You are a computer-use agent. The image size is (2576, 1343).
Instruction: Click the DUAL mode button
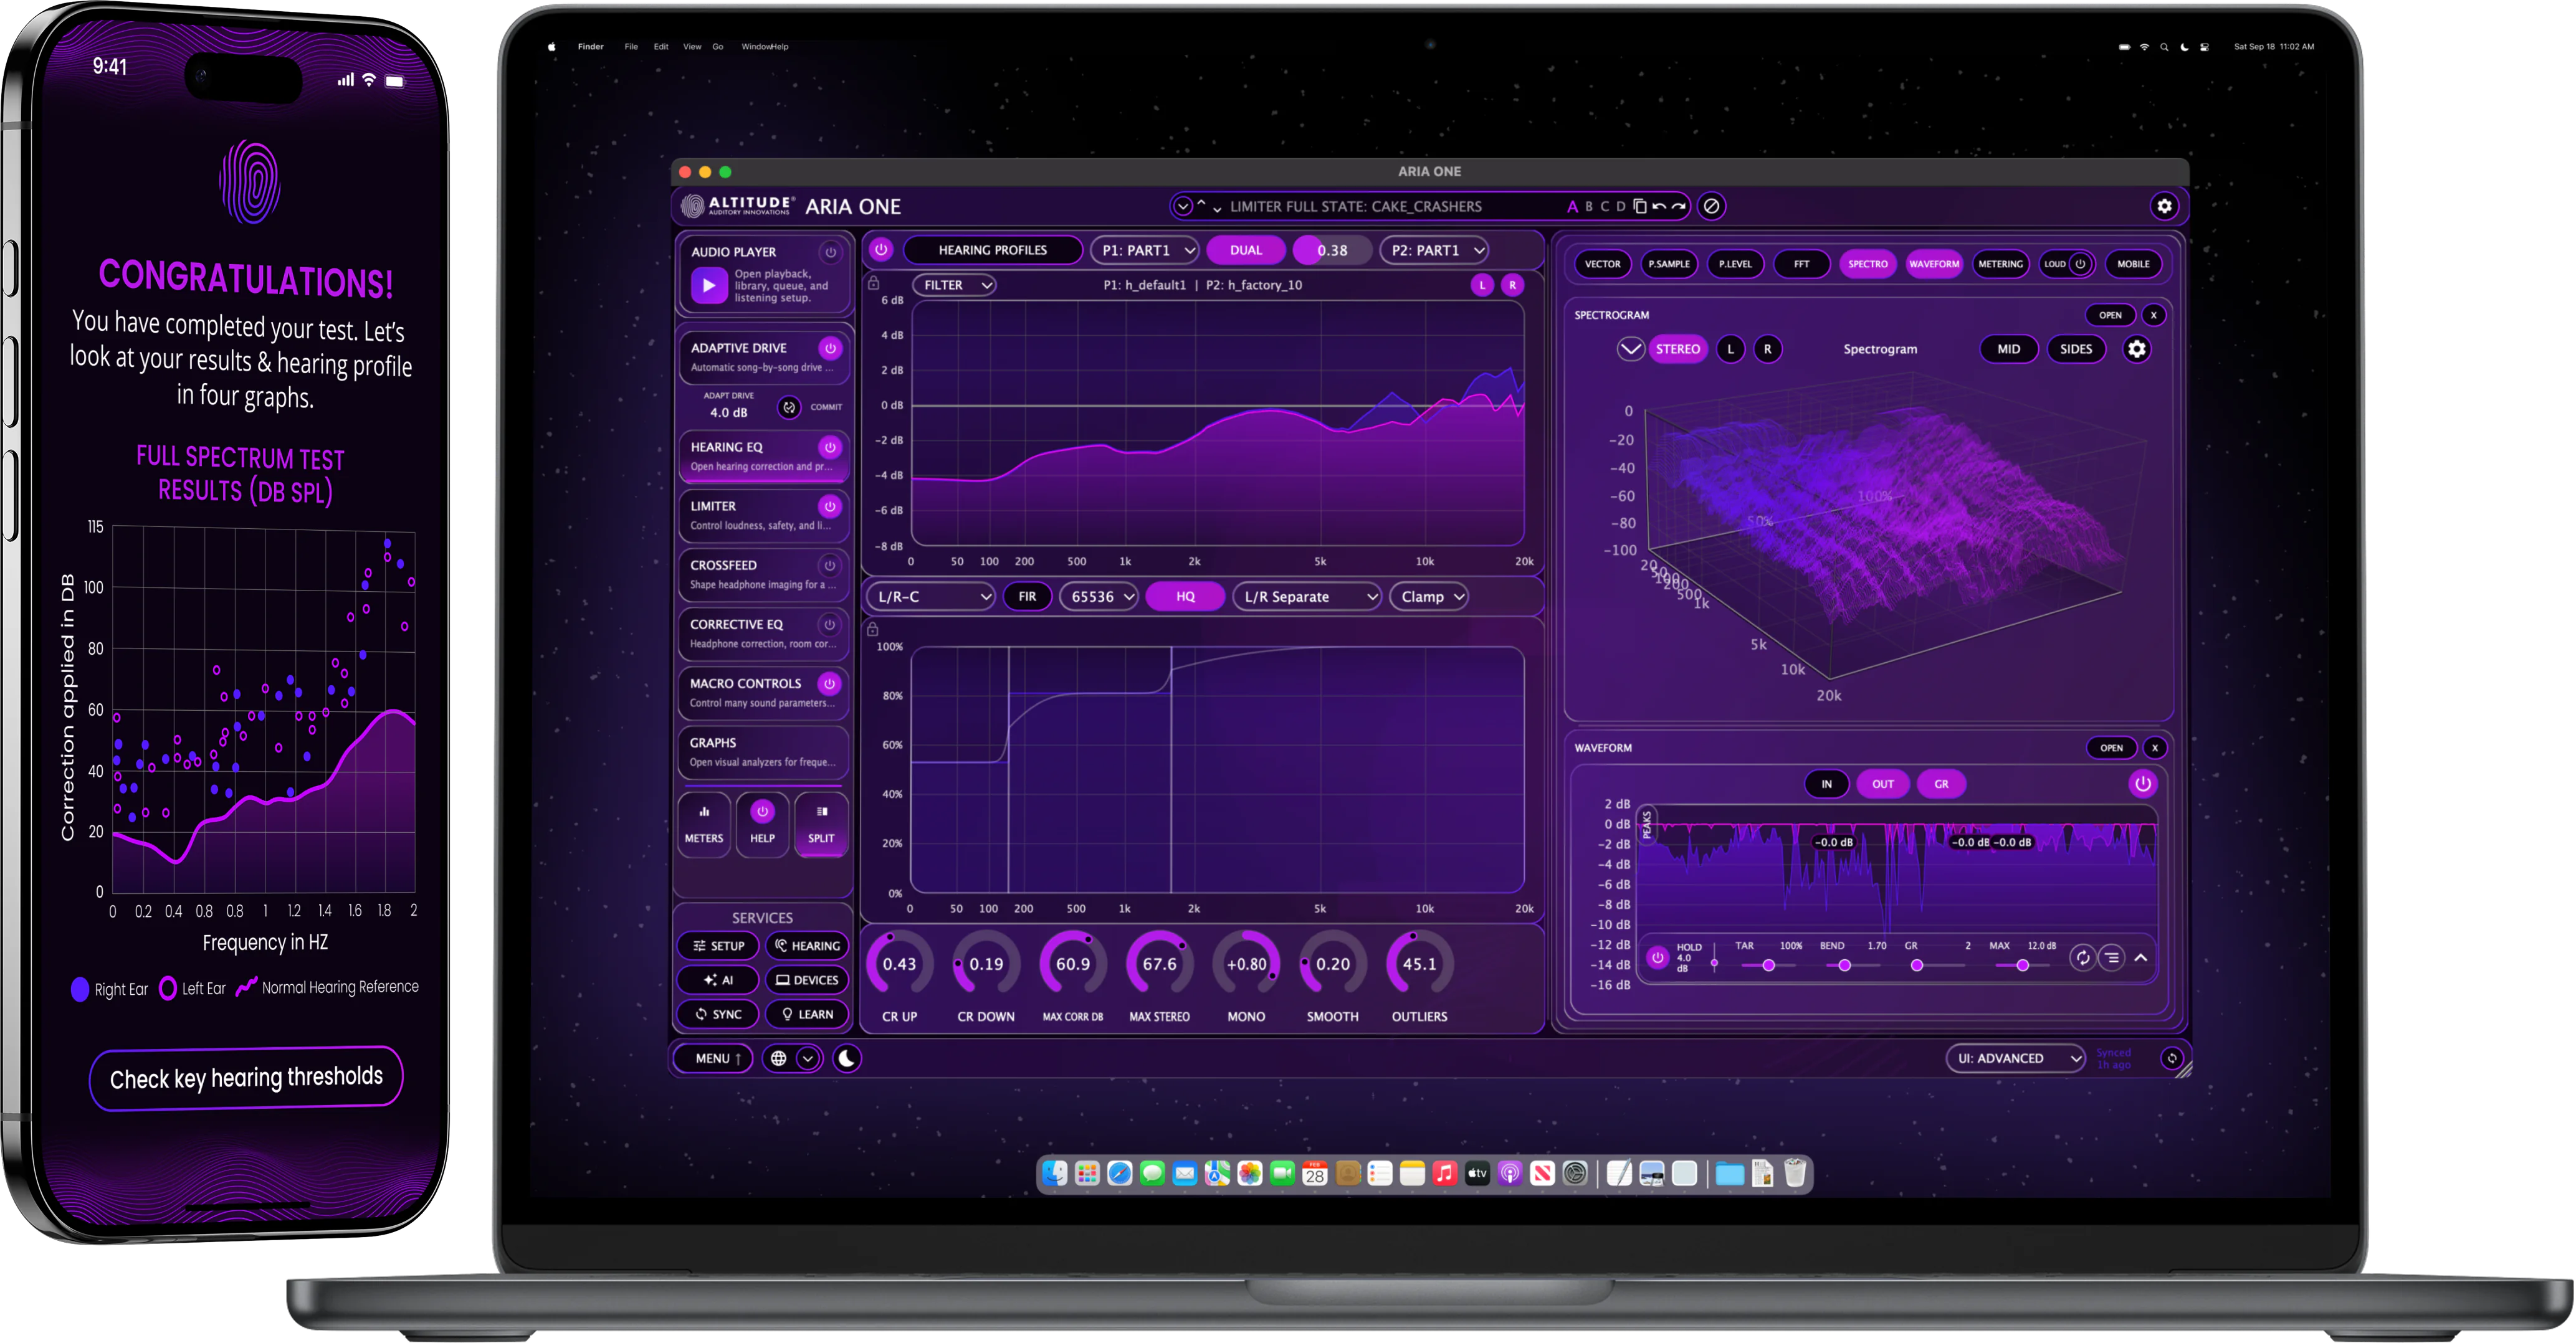[1245, 250]
